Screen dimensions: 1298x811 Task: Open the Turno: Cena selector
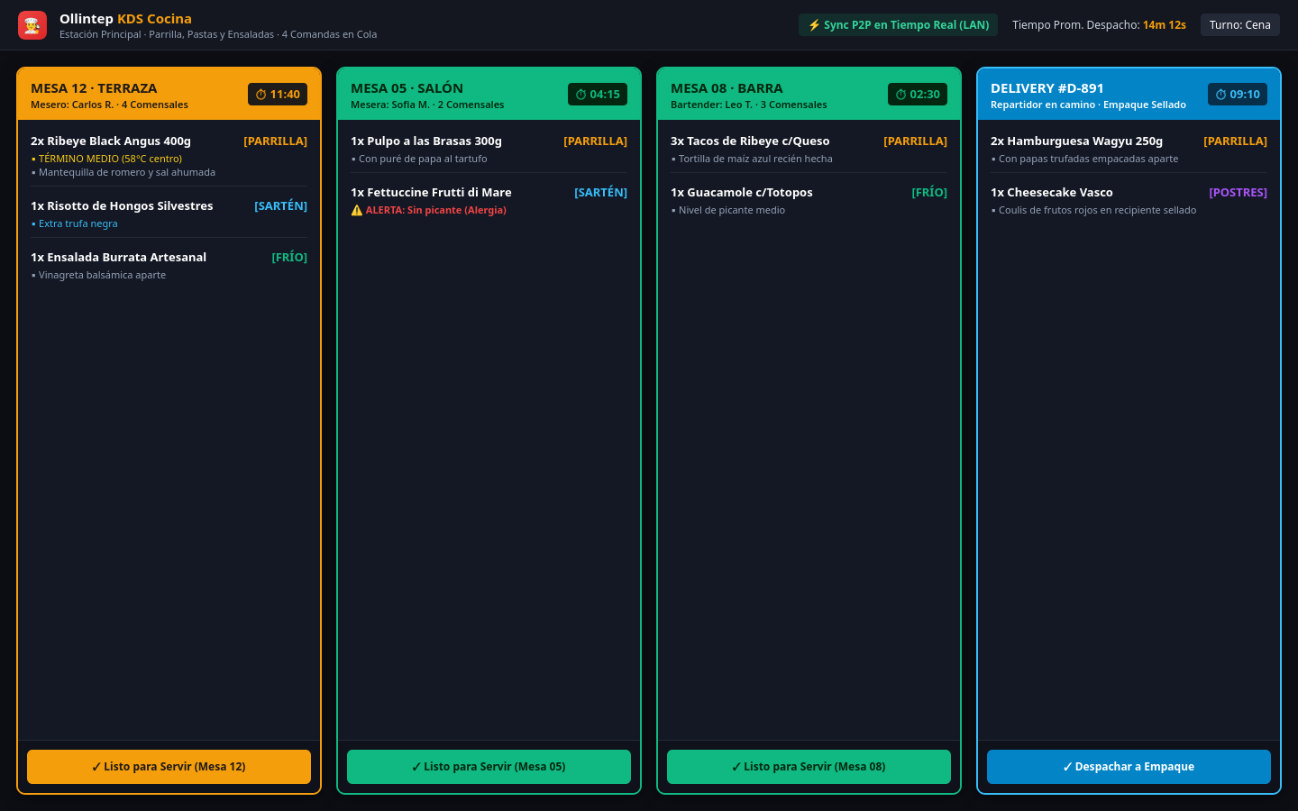click(1239, 25)
